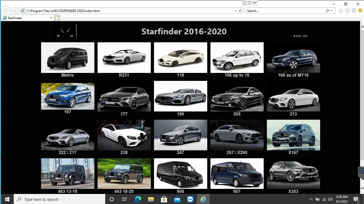Open the Mail app from the taskbar

[x=177, y=199]
